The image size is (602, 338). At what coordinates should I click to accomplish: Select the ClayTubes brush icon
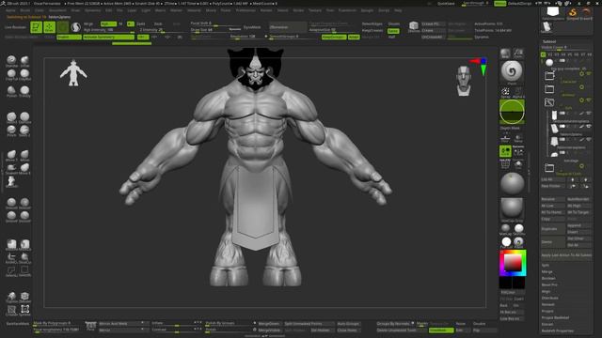11,73
